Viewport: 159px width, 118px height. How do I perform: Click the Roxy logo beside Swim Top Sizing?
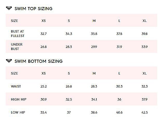click(x=9, y=8)
